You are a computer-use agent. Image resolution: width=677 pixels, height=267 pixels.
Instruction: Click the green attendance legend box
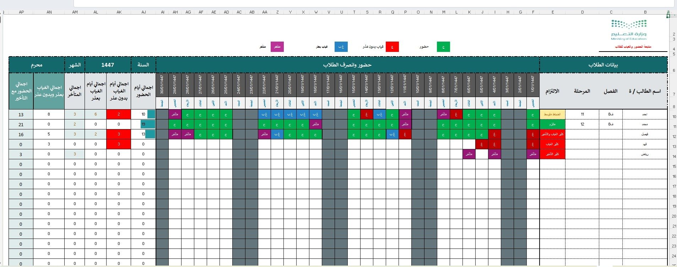click(x=443, y=47)
